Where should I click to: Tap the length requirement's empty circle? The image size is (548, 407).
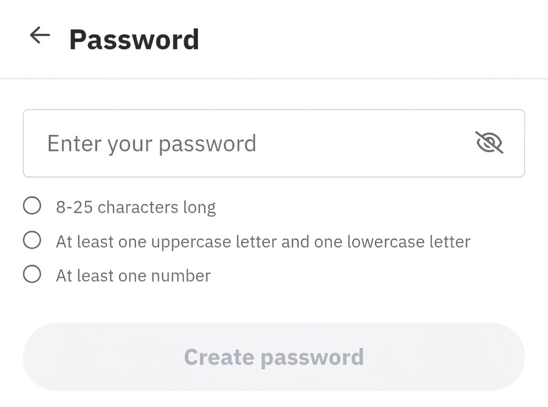[x=32, y=206]
